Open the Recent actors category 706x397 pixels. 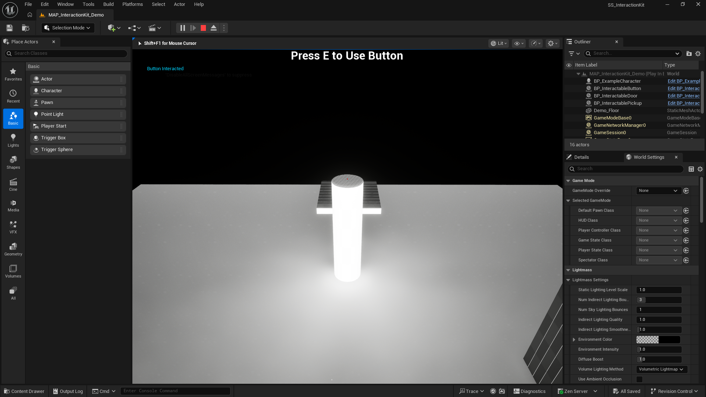click(x=13, y=96)
